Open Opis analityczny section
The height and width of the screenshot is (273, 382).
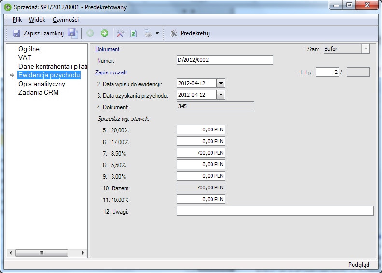[x=42, y=84]
